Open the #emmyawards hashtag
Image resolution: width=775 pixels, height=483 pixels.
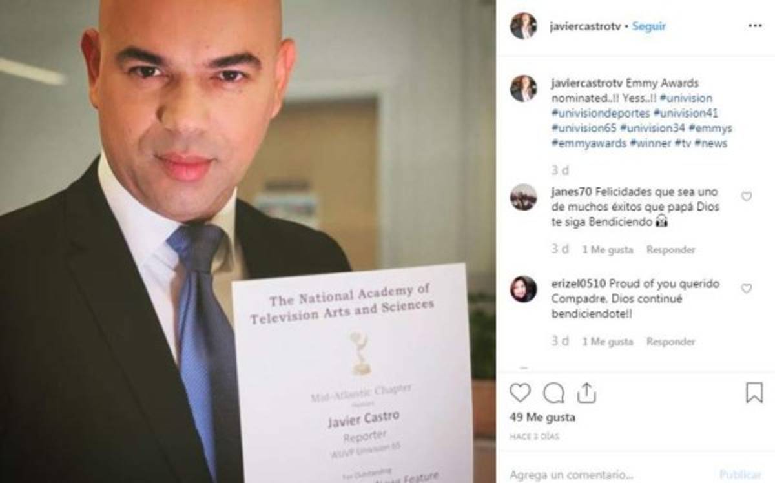(x=589, y=143)
